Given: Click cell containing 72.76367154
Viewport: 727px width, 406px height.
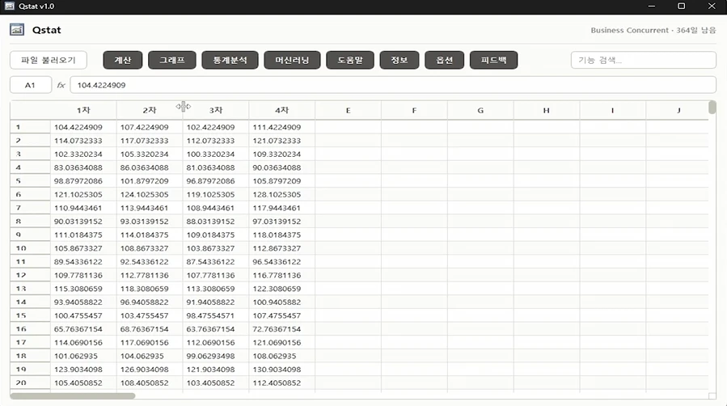Looking at the screenshot, I should [282, 328].
